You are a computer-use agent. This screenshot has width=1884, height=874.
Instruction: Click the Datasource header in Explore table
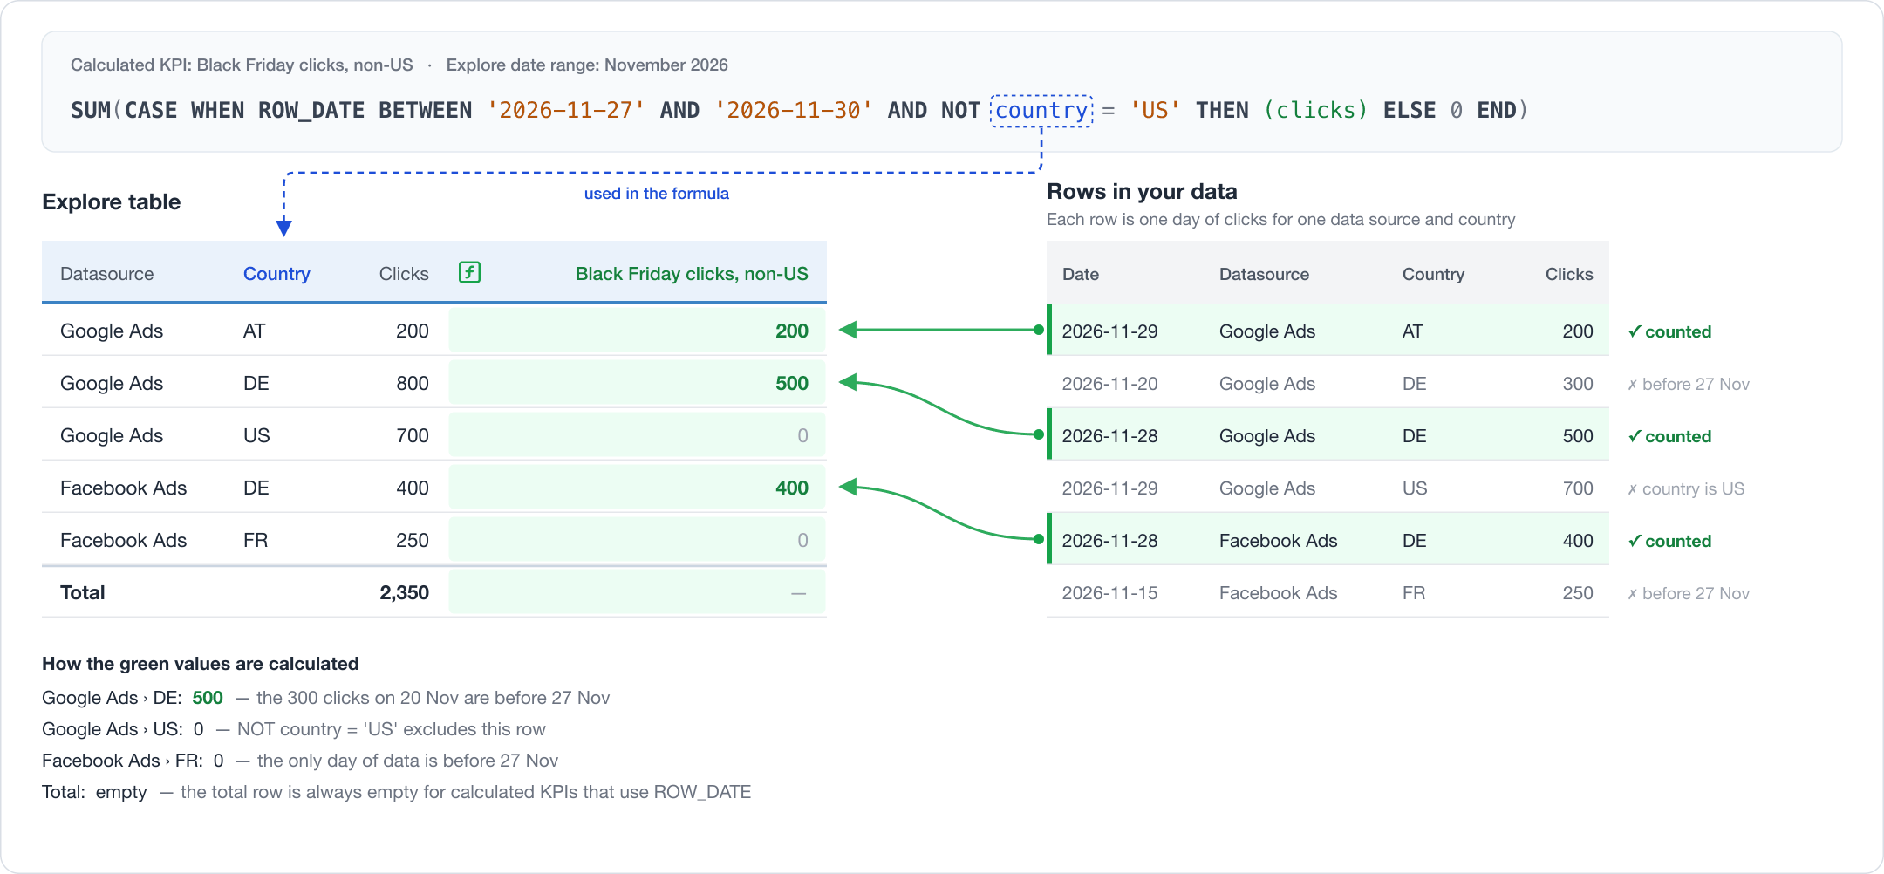tap(106, 274)
